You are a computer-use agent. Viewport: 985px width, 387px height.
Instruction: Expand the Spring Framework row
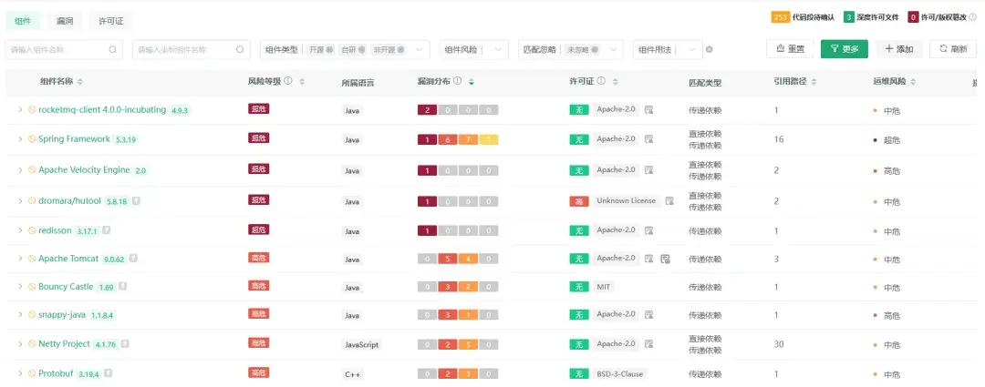(x=20, y=139)
